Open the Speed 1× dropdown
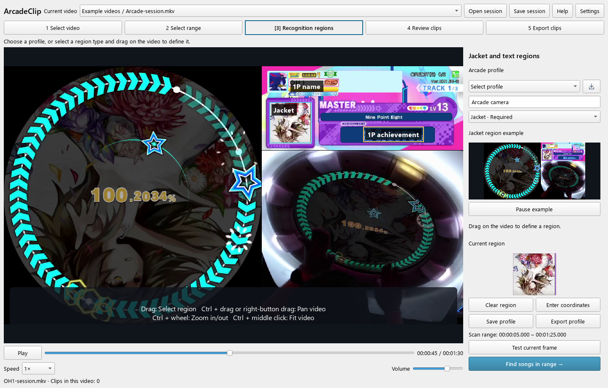The height and width of the screenshot is (388, 608). pyautogui.click(x=38, y=369)
